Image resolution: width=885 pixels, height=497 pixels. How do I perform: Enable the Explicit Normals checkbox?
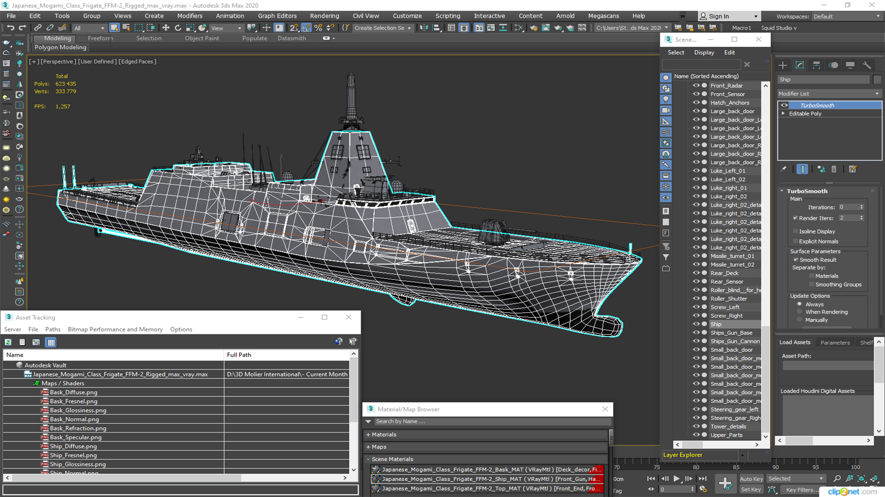[795, 241]
